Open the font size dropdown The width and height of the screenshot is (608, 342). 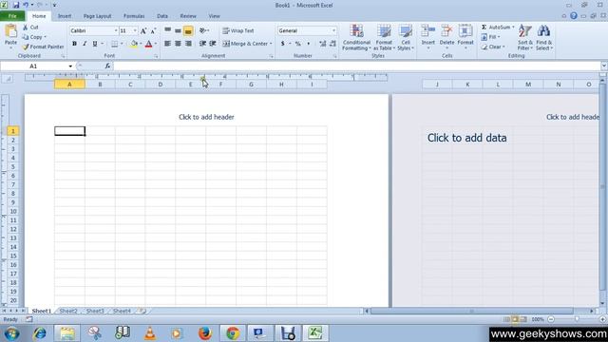(x=135, y=30)
